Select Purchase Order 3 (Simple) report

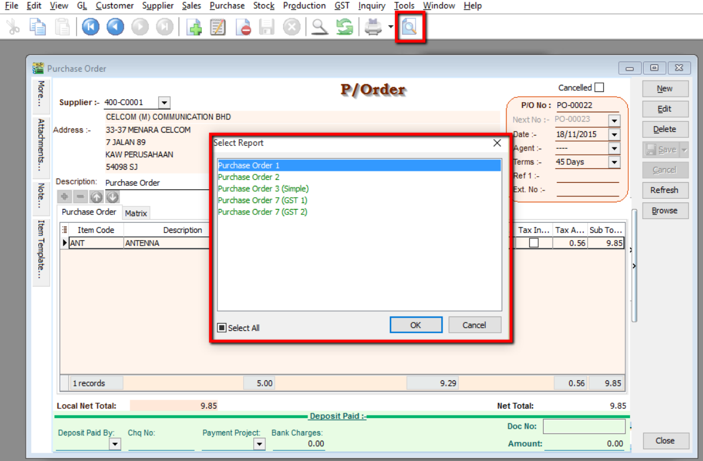pos(263,189)
